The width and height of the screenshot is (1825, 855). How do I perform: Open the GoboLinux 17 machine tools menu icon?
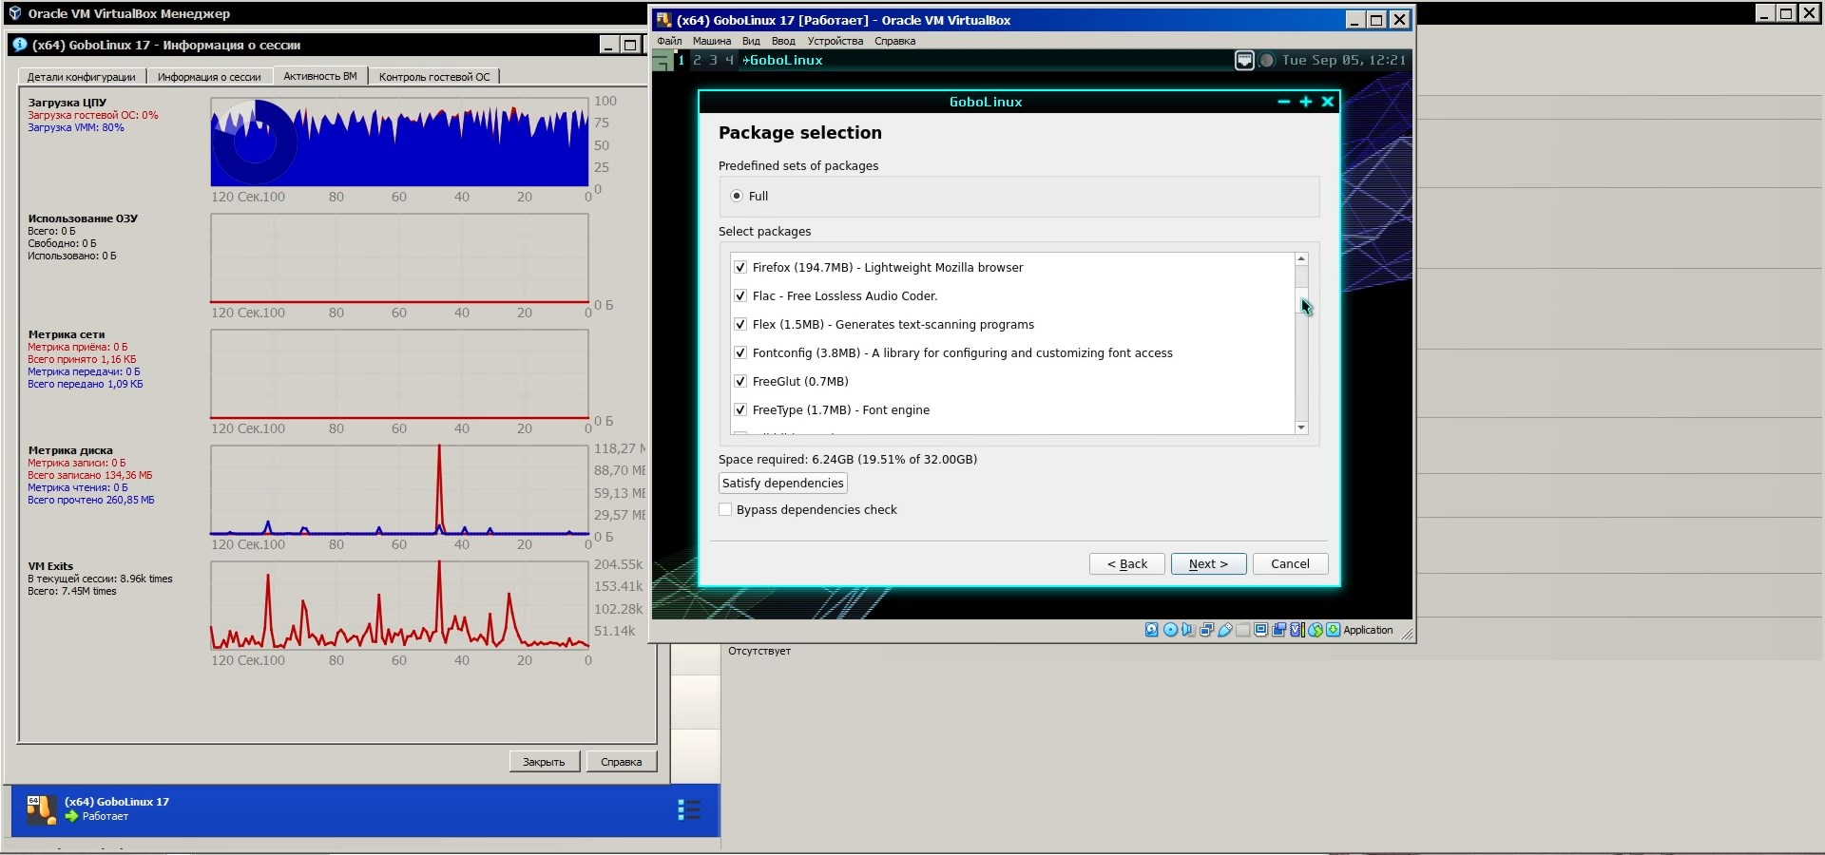point(689,809)
